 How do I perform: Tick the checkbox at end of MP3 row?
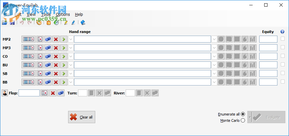tap(282, 47)
